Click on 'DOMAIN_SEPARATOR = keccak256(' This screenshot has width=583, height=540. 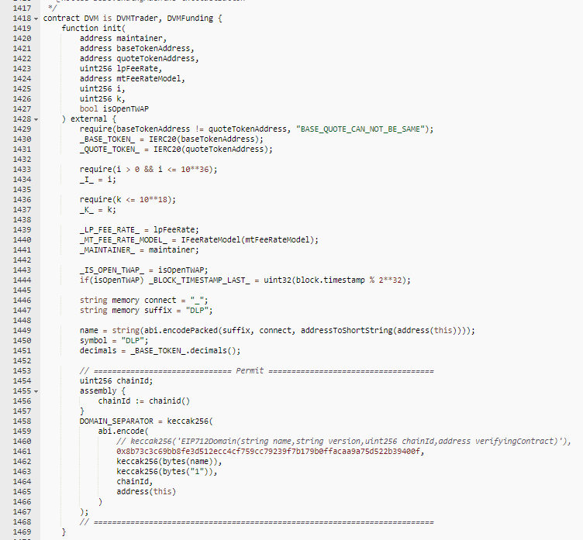coord(146,421)
